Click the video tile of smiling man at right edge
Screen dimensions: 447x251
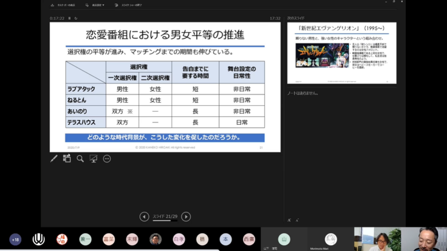click(424, 239)
